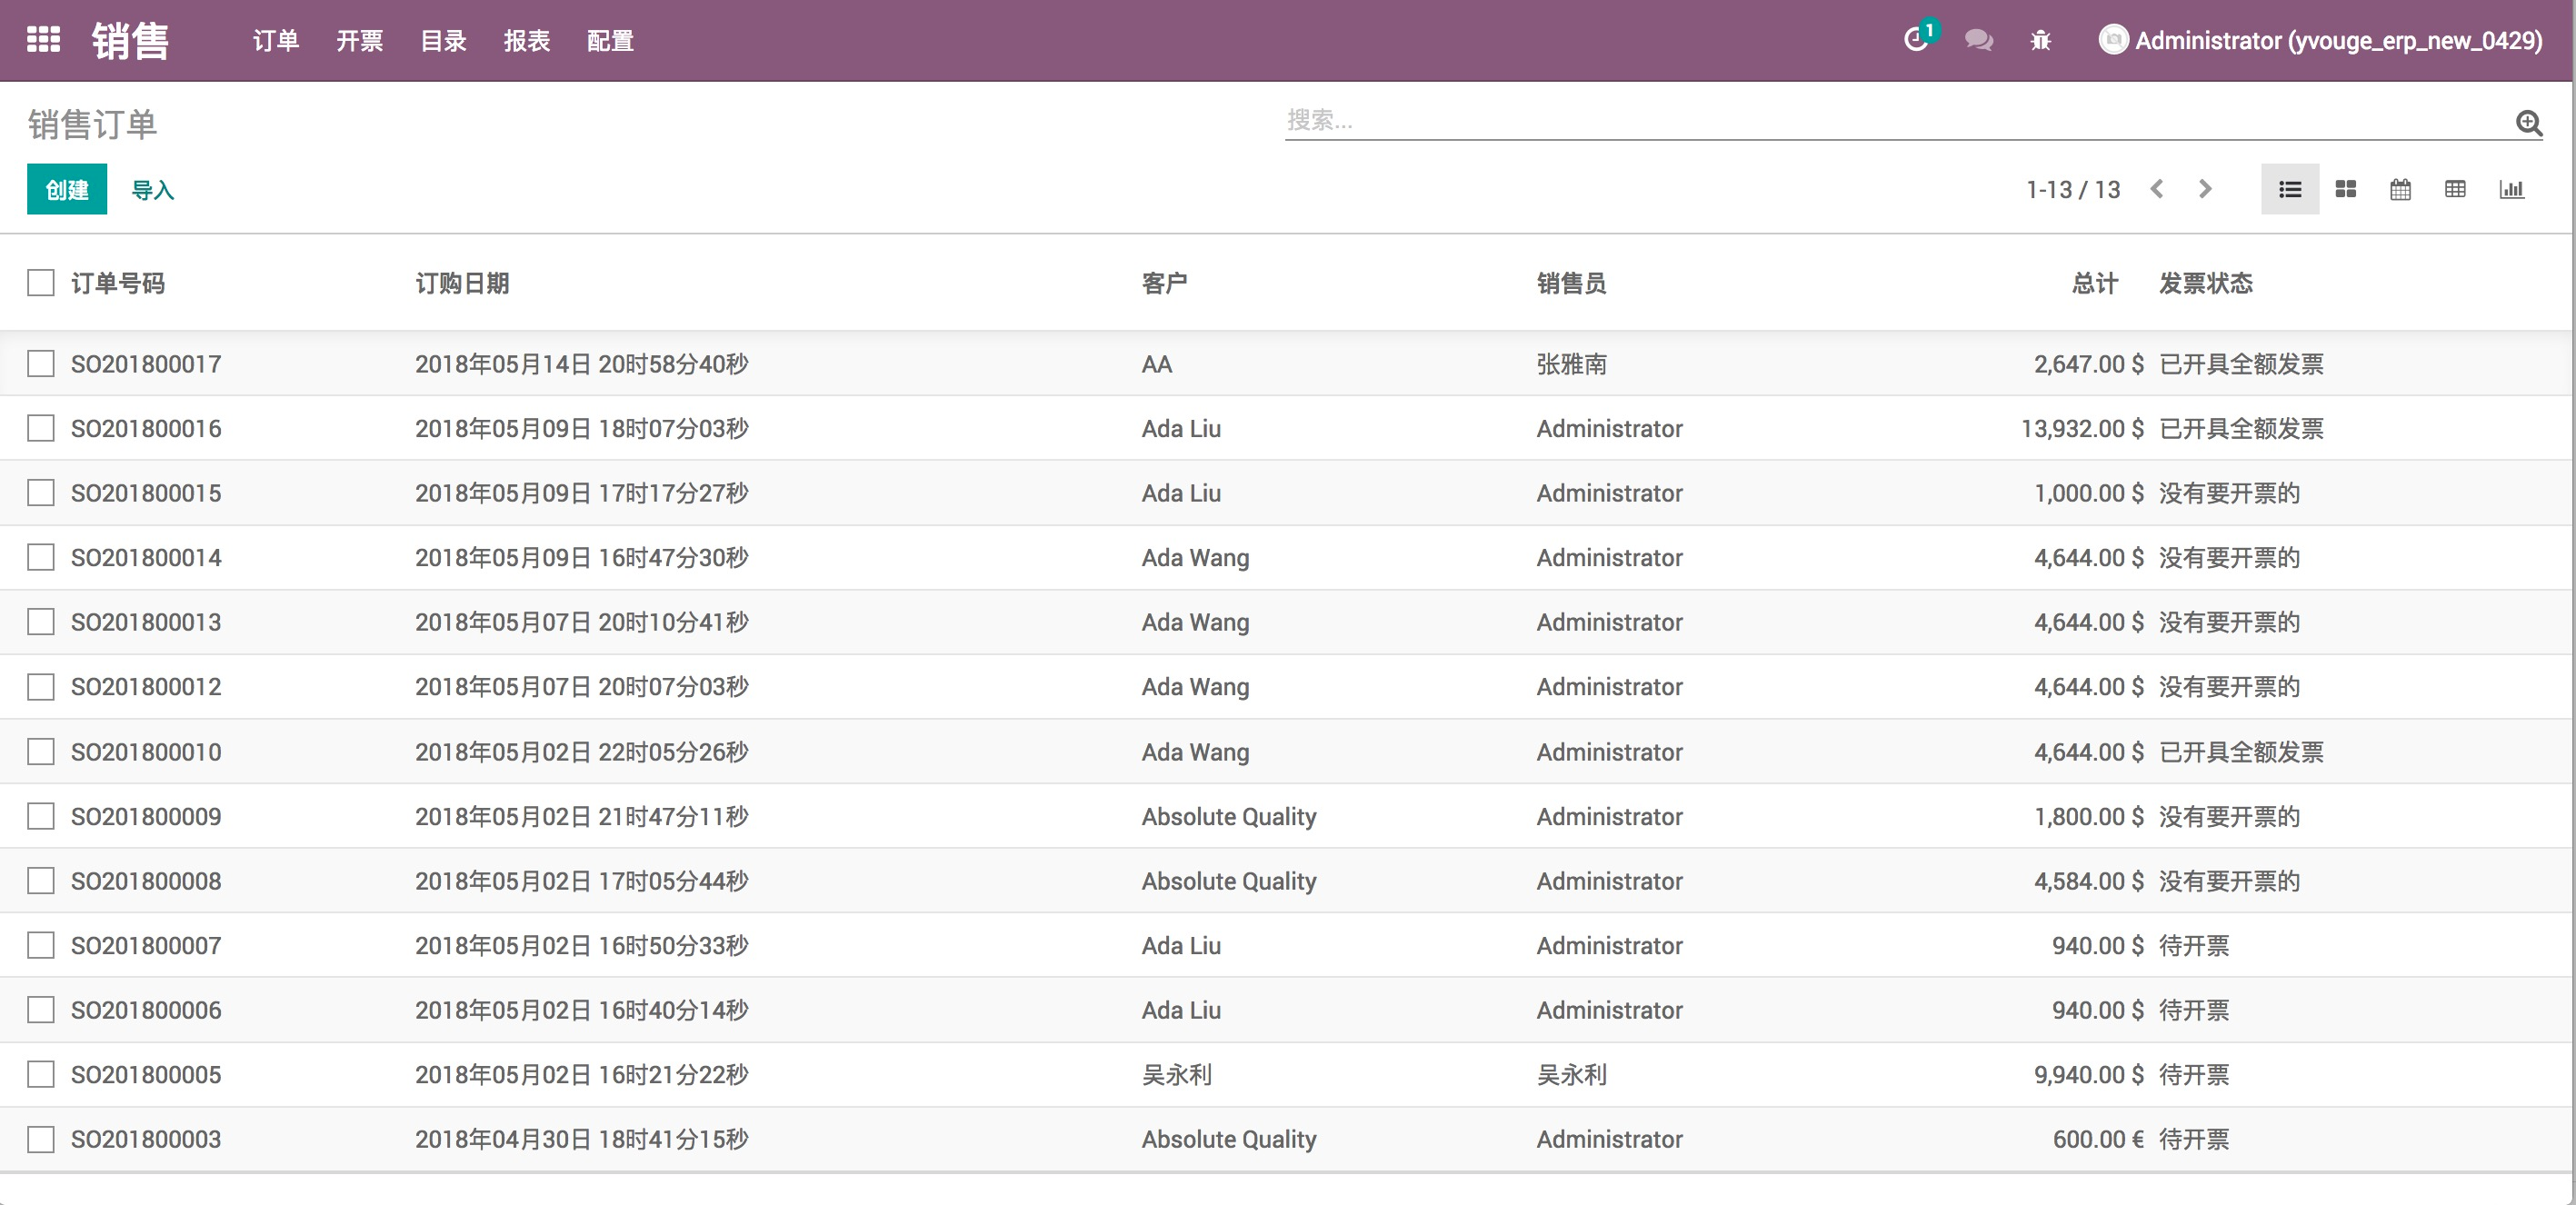This screenshot has height=1205, width=2576.
Task: Open the debug bug icon menu
Action: [2041, 40]
